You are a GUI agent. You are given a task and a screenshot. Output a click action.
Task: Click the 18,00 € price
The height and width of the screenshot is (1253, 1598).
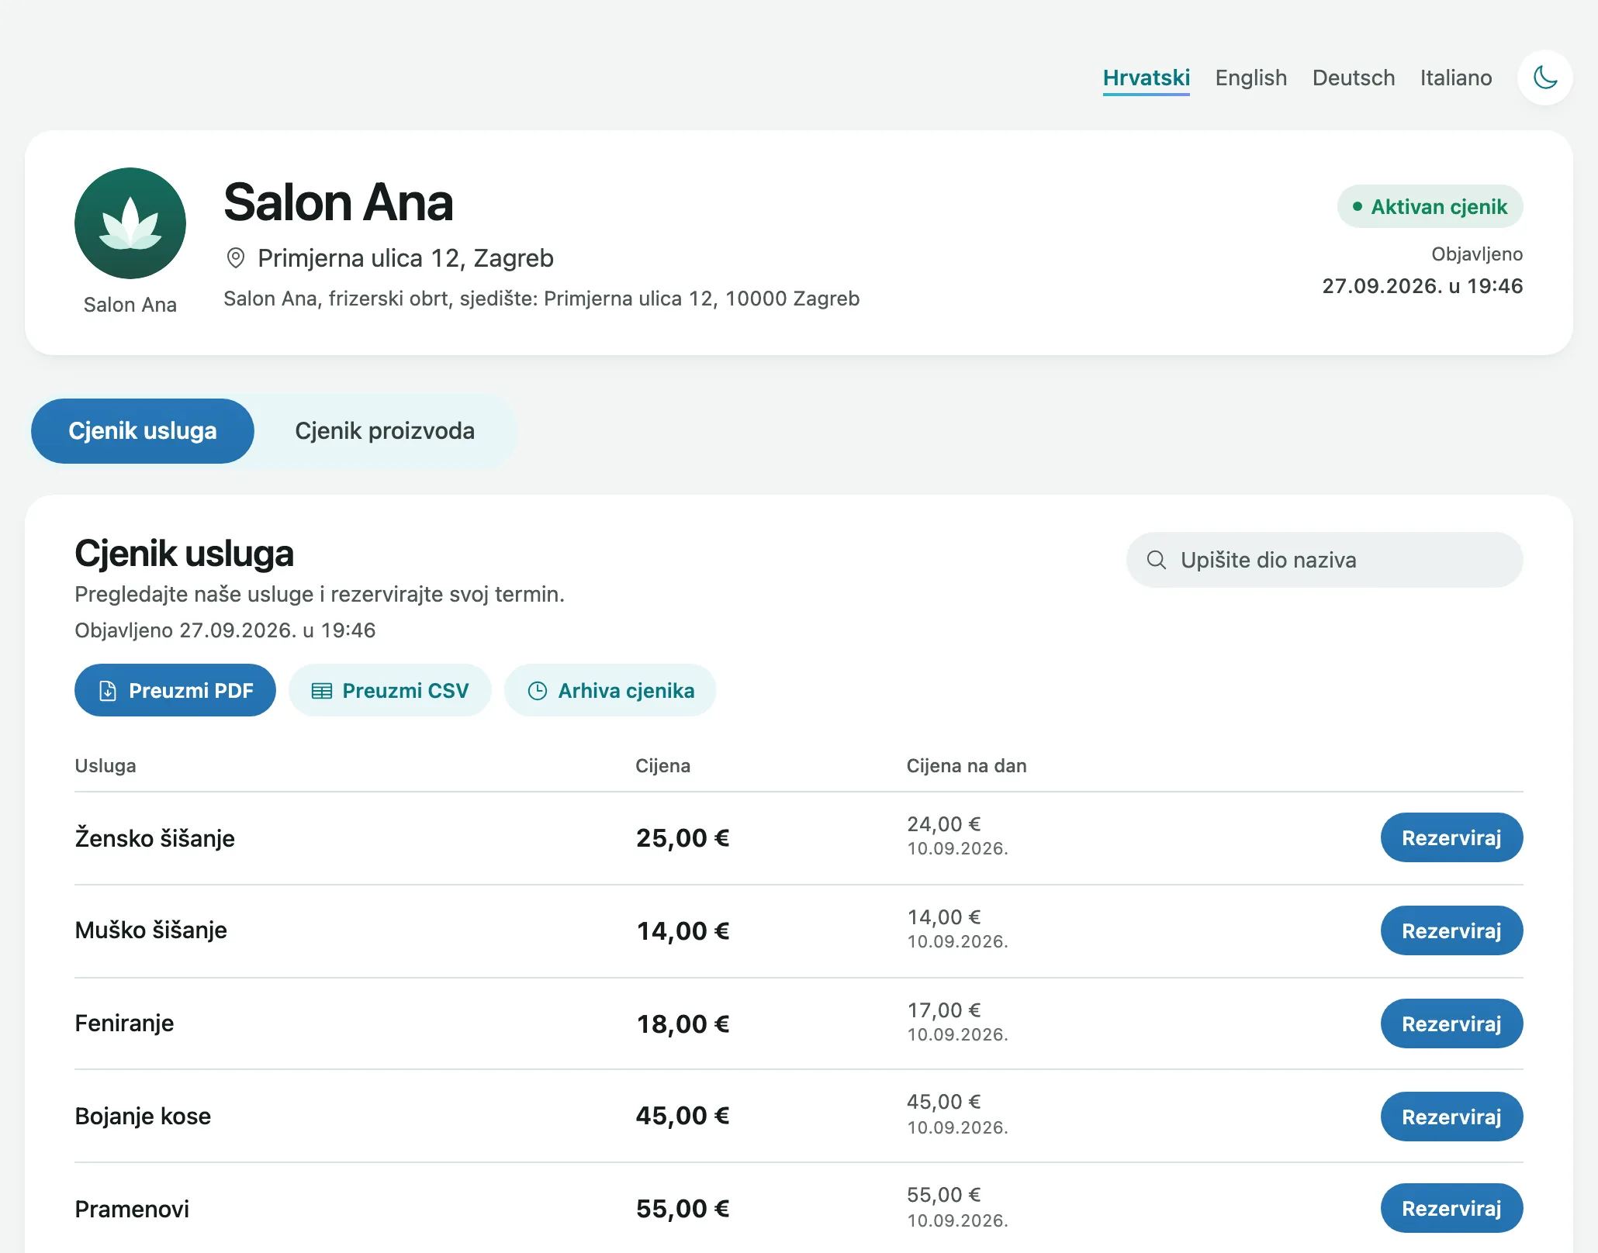click(683, 1024)
